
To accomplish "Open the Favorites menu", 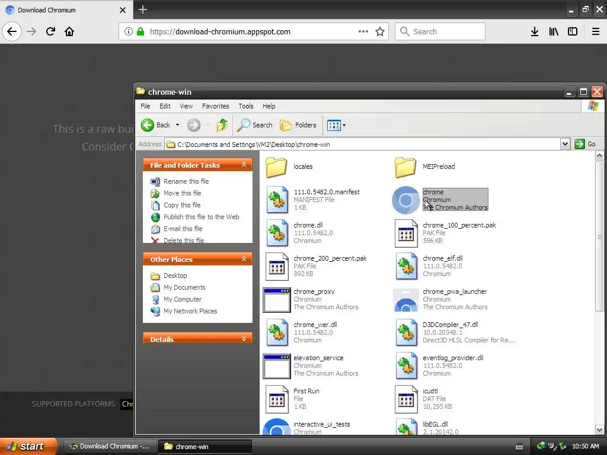I will (x=216, y=106).
